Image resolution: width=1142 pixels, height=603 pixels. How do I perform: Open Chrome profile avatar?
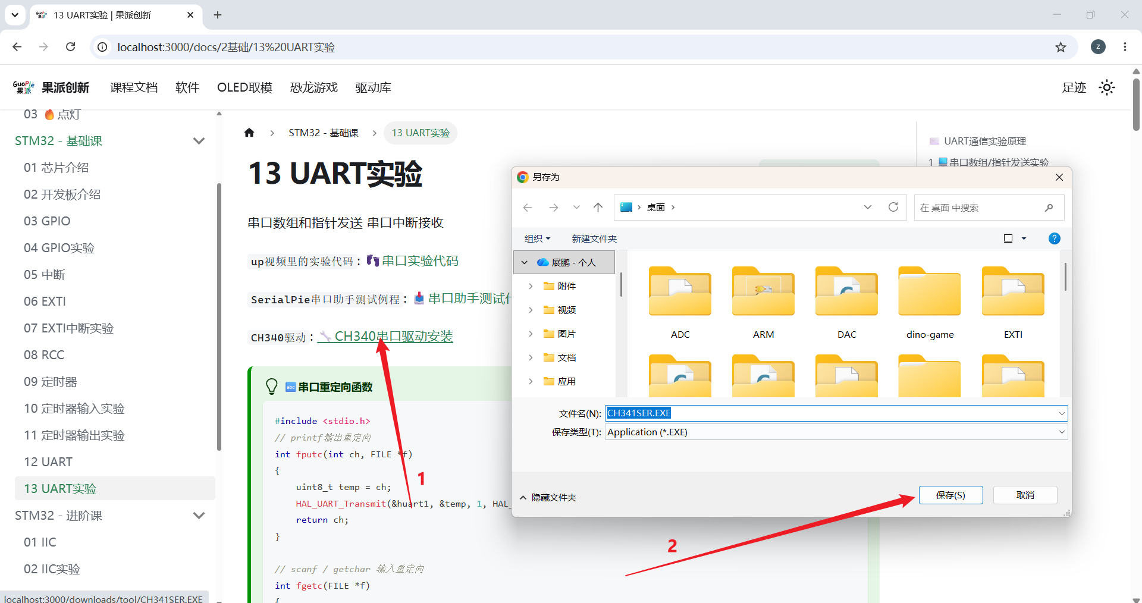pyautogui.click(x=1098, y=47)
